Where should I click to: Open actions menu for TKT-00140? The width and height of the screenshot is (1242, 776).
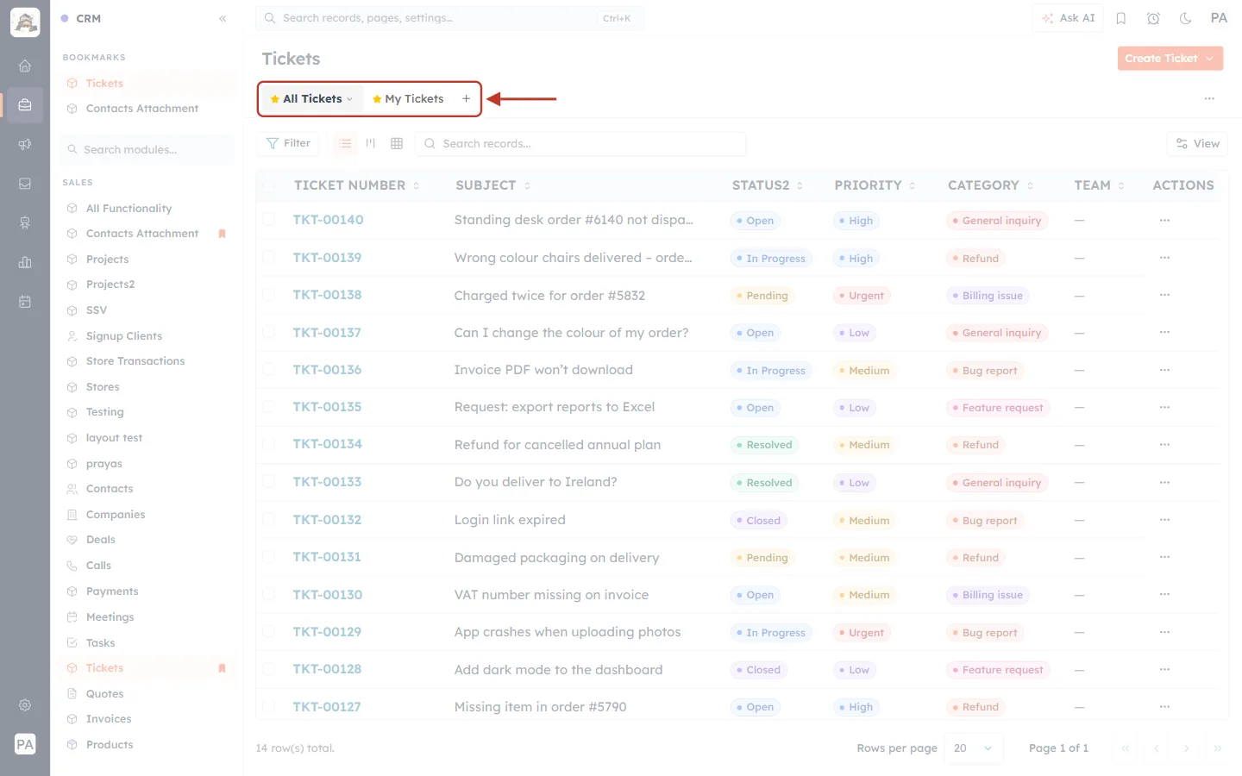coord(1164,220)
